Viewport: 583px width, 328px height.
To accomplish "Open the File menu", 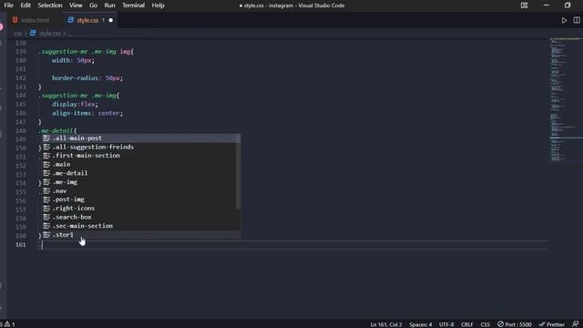I will coord(8,5).
